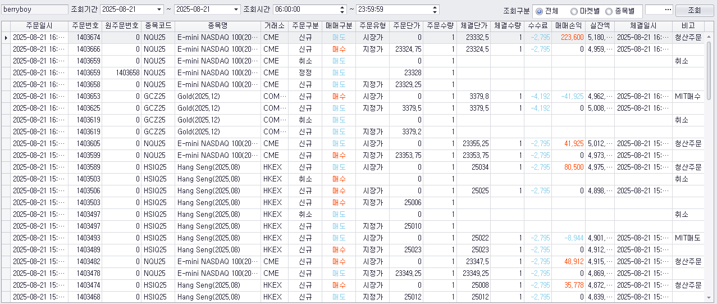The height and width of the screenshot is (304, 717).
Task: Click the 주문단가 column header
Action: click(x=406, y=26)
